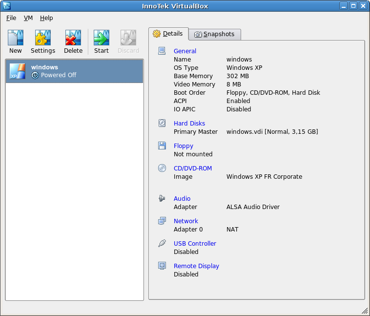This screenshot has width=370, height=316.
Task: Click 'windows.vdi [Normal, 3,15 GB]' disk entry
Action: pyautogui.click(x=272, y=131)
